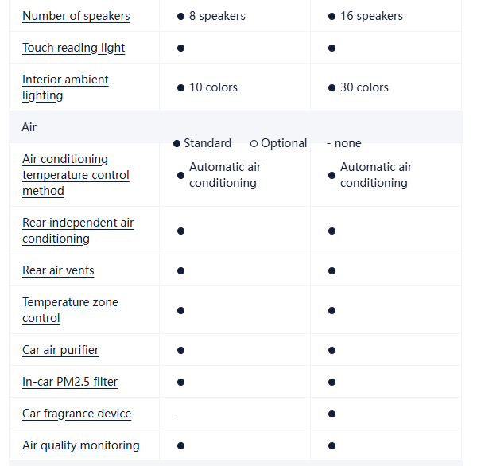The height and width of the screenshot is (466, 477).
Task: Click the Touch reading light link
Action: coord(73,48)
